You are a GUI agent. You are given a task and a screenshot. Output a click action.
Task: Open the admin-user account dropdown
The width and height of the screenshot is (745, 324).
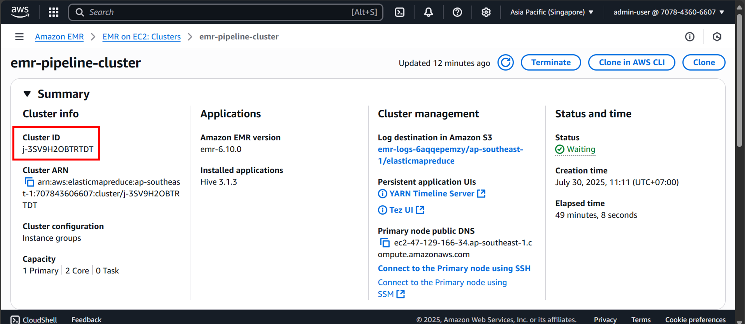(669, 12)
